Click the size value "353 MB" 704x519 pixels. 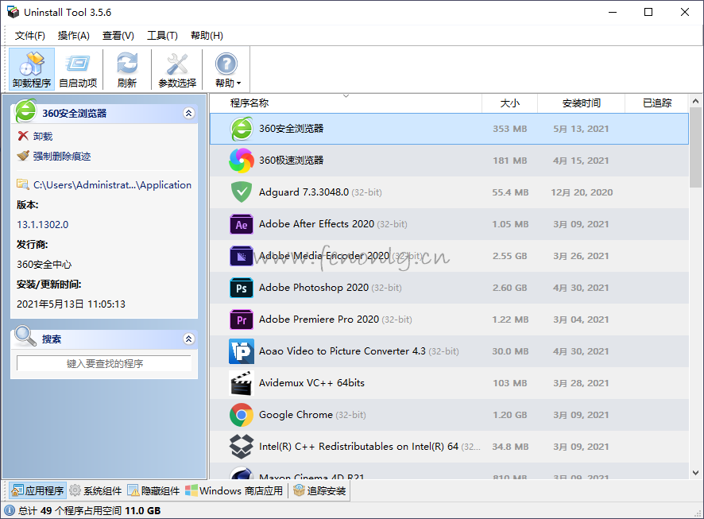pyautogui.click(x=509, y=129)
